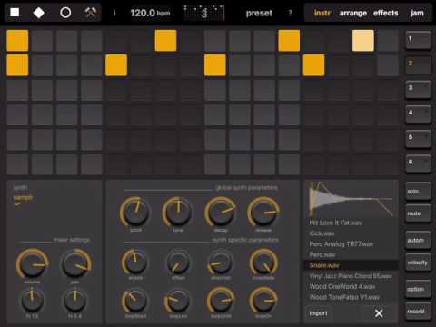Click the pan knob
Viewport: 436px width, 327px height.
coord(75,263)
